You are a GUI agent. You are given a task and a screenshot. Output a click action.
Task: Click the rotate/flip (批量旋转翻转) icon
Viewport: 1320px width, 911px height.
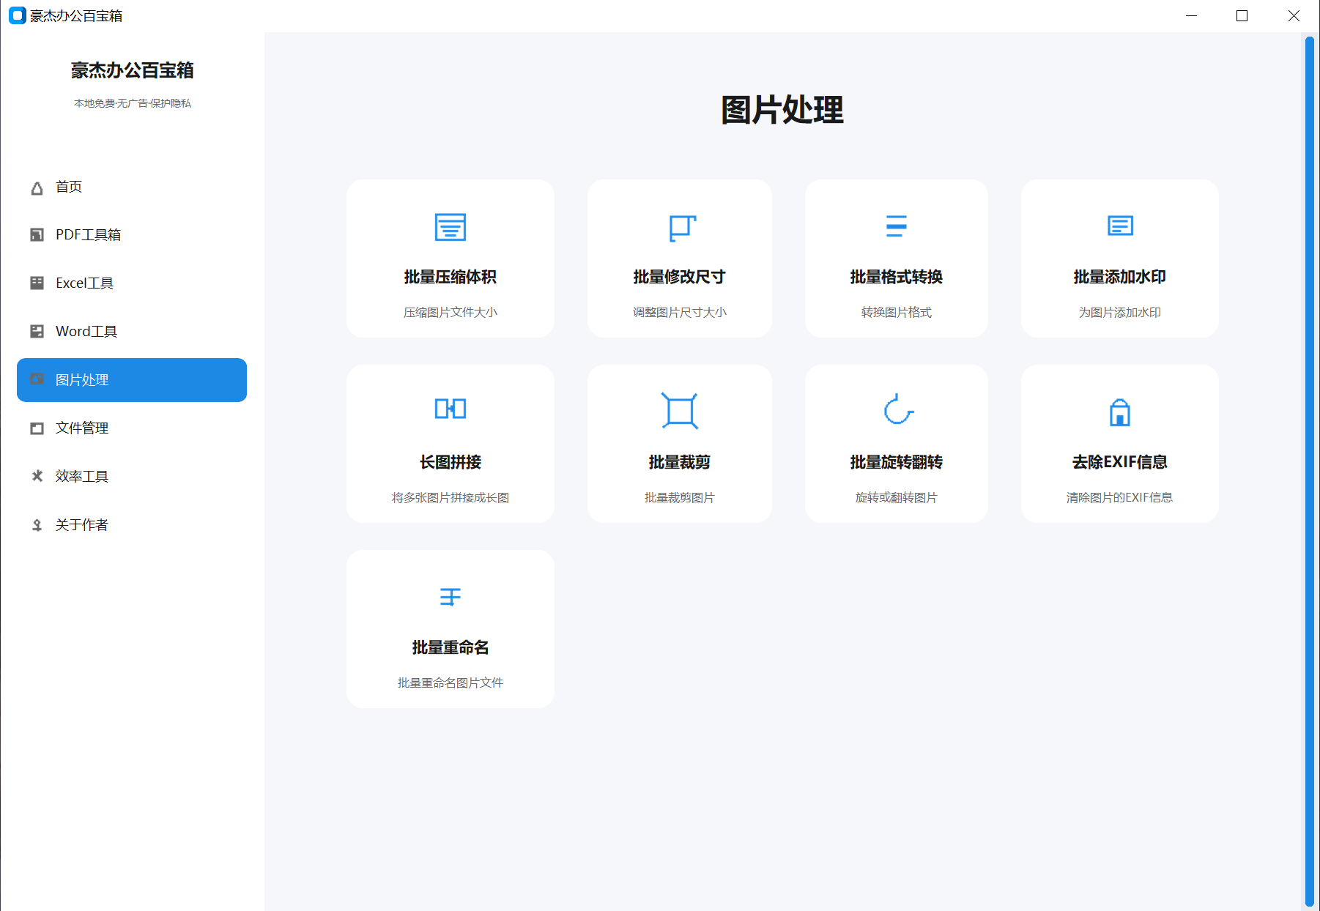click(x=898, y=409)
